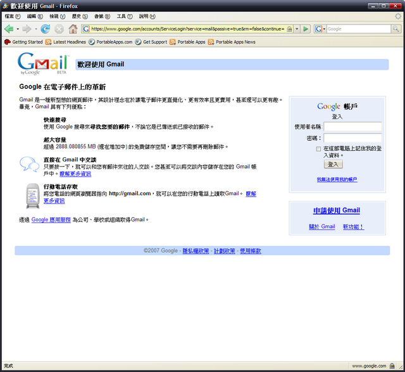Open the 編輯 (E) menu
Screen dimensions: 405x372
point(35,16)
